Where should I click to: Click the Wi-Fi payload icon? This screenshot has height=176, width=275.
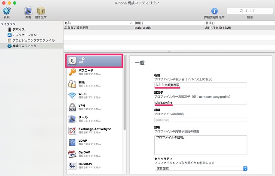(x=72, y=95)
